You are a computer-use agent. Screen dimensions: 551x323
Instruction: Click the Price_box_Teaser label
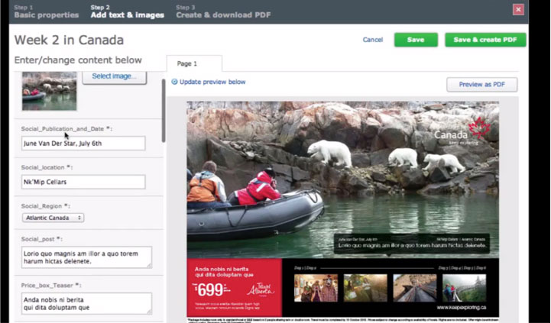(51, 286)
